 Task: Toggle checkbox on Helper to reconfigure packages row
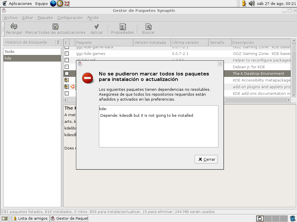click(x=67, y=60)
